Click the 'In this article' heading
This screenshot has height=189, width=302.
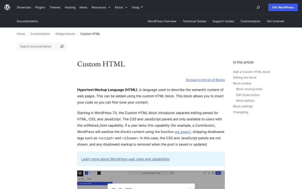(243, 62)
